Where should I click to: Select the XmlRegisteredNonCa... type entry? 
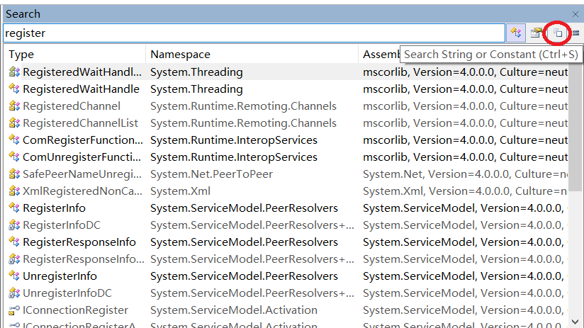point(77,191)
